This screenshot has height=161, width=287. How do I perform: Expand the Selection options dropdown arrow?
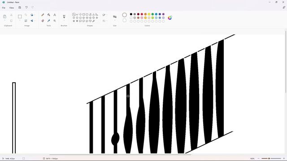[20, 20]
